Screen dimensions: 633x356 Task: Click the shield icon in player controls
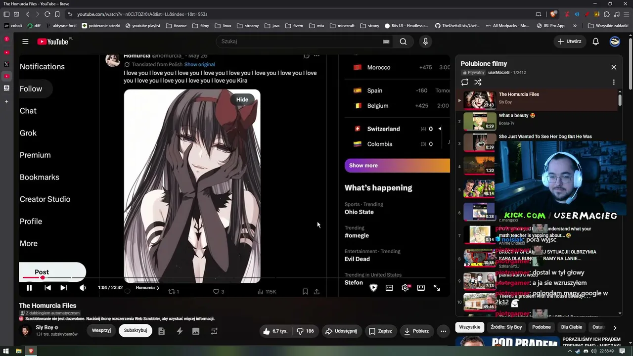coord(373,288)
